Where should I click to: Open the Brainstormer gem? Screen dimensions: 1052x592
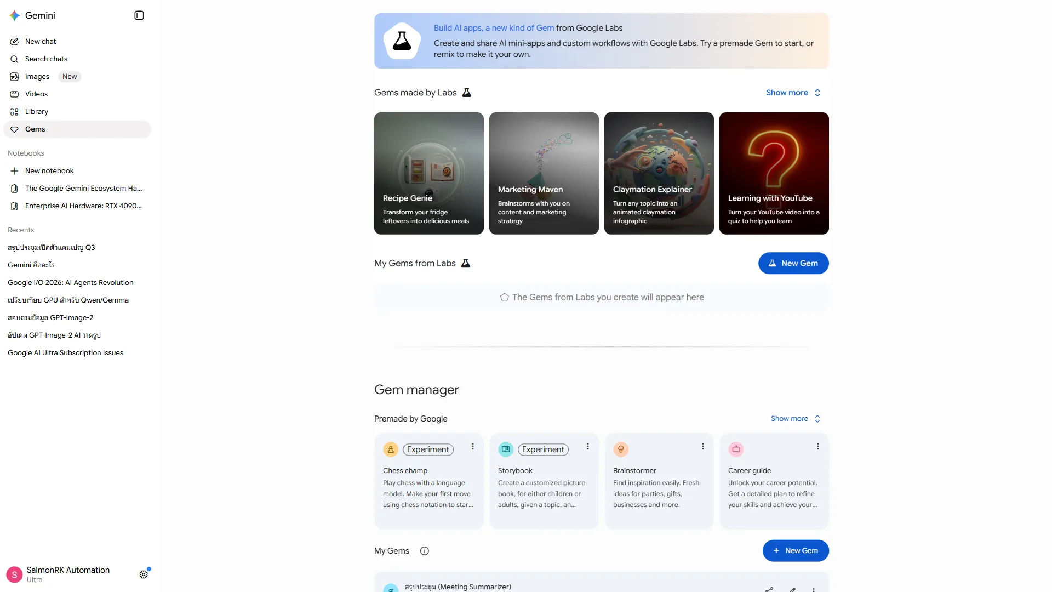pos(659,481)
